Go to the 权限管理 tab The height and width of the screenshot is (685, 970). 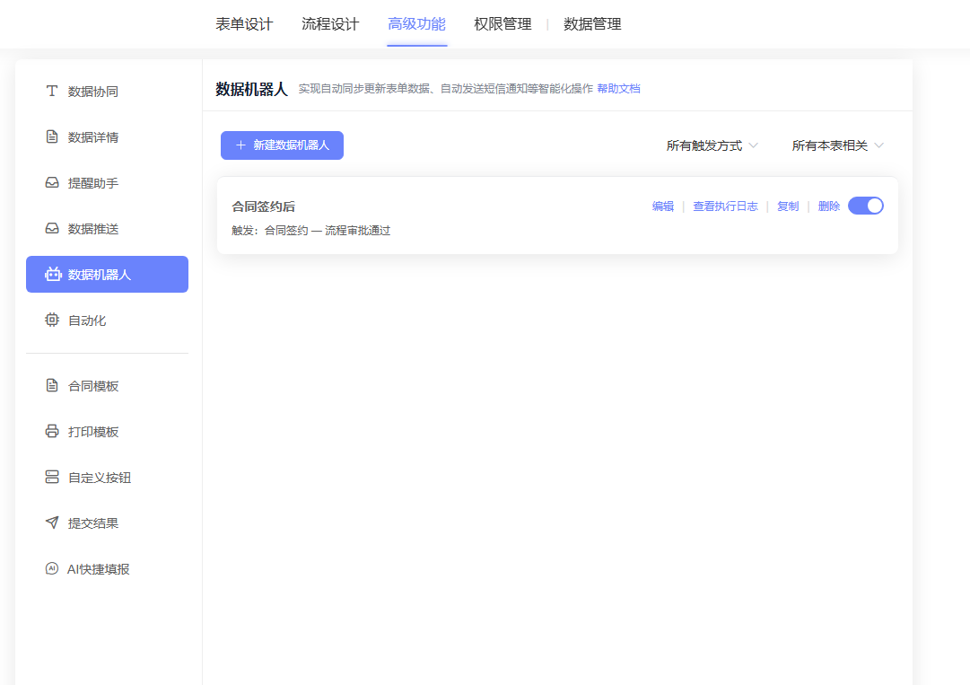point(502,24)
